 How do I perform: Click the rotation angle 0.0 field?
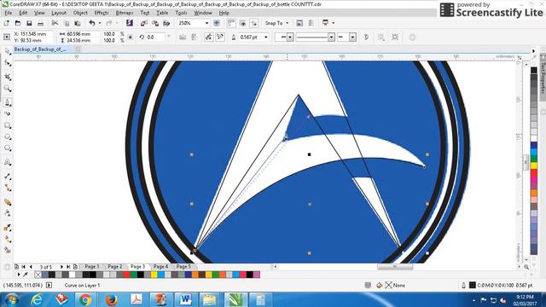(154, 37)
